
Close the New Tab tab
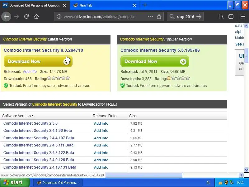(x=134, y=5)
